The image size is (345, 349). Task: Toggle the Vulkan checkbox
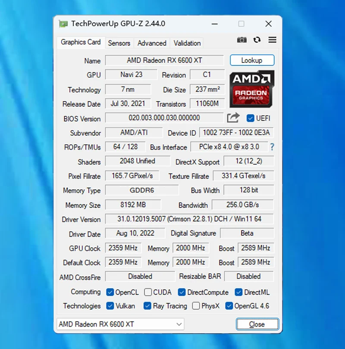click(x=110, y=306)
